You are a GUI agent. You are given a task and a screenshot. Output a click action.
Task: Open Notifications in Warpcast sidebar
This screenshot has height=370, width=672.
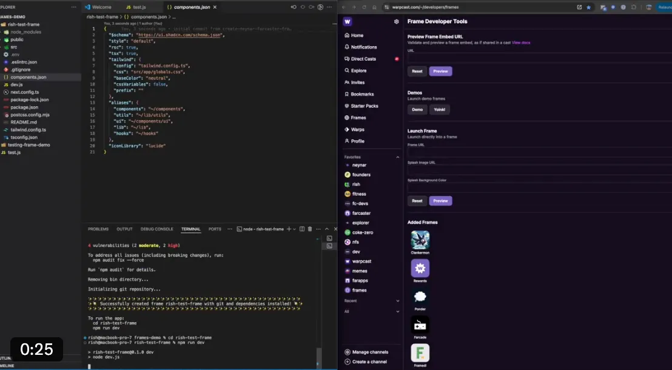click(361, 47)
